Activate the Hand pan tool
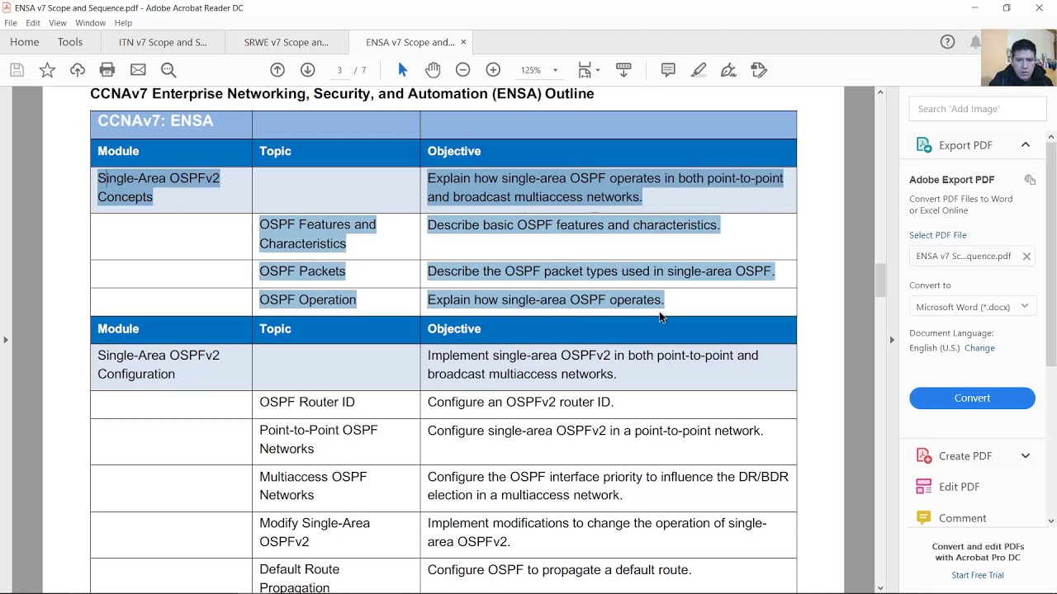The image size is (1057, 594). (x=433, y=70)
